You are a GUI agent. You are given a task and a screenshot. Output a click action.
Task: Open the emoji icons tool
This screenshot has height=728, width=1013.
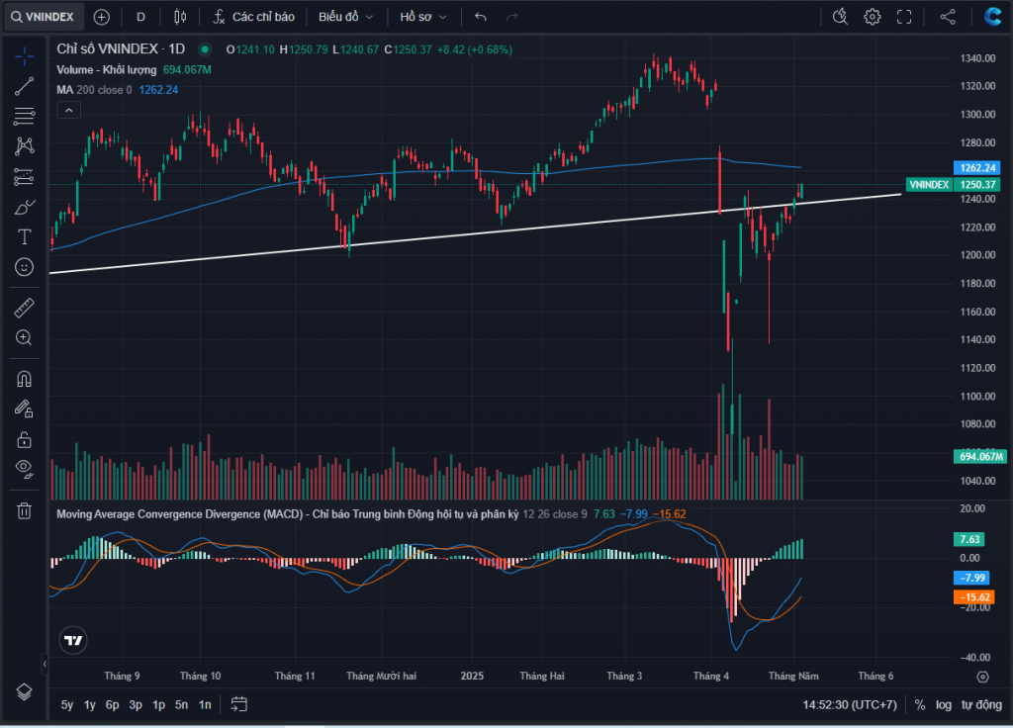click(x=24, y=267)
